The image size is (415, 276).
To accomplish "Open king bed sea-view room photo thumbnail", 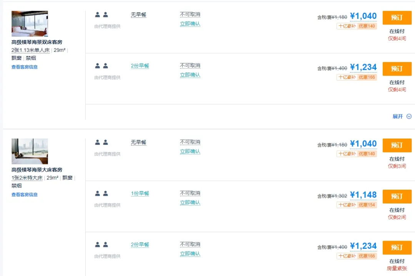I will (30, 151).
